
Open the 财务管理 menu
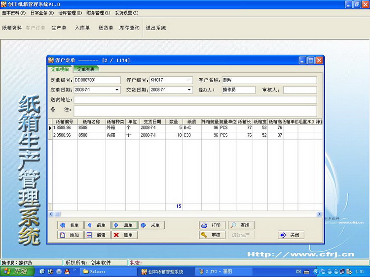click(98, 13)
